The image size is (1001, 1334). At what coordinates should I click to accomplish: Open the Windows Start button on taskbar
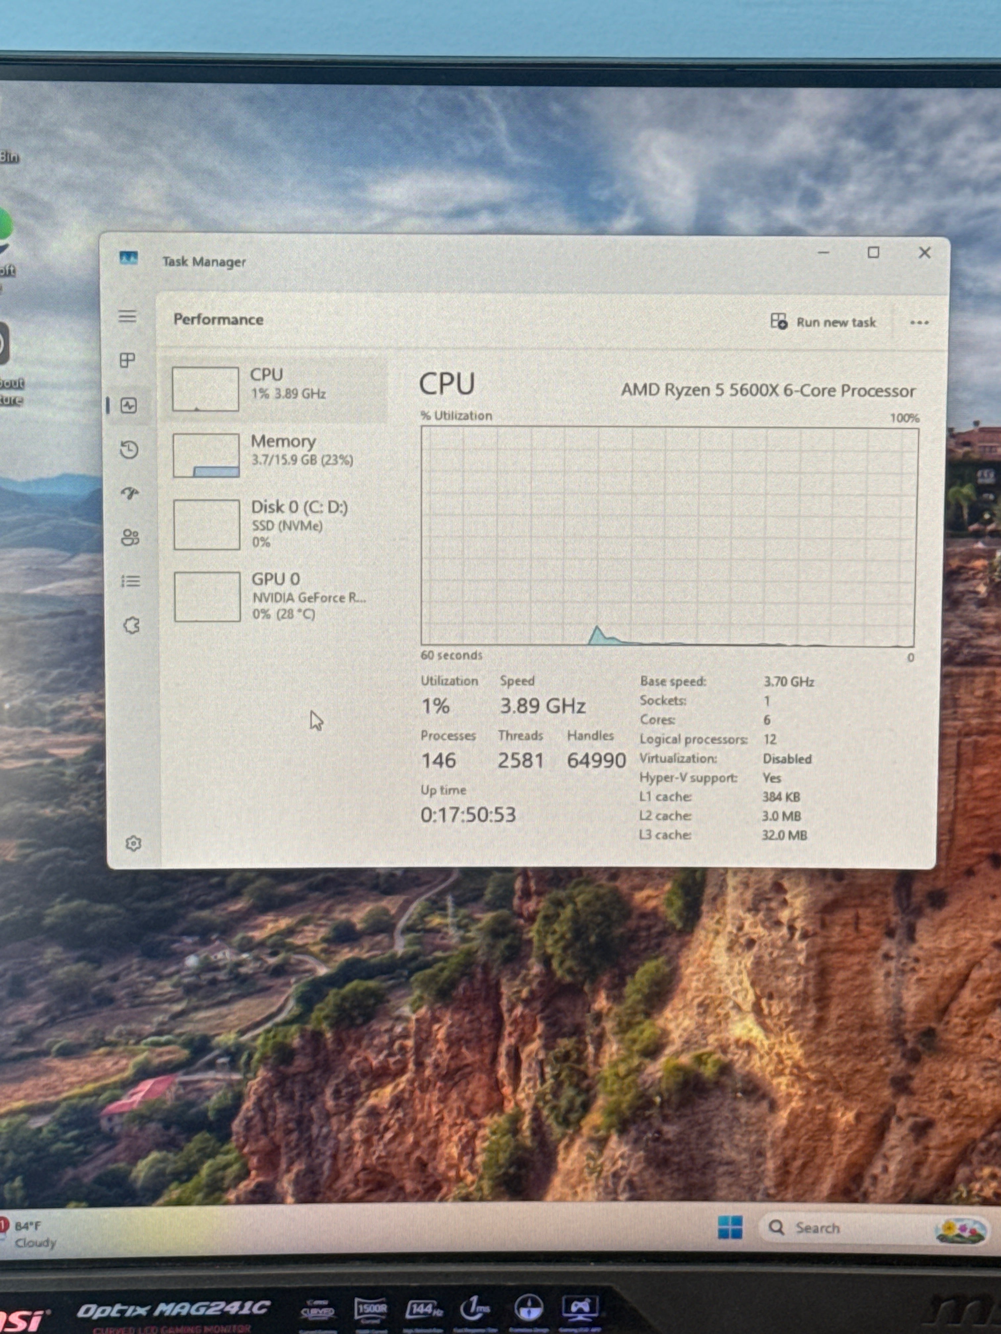pyautogui.click(x=730, y=1227)
